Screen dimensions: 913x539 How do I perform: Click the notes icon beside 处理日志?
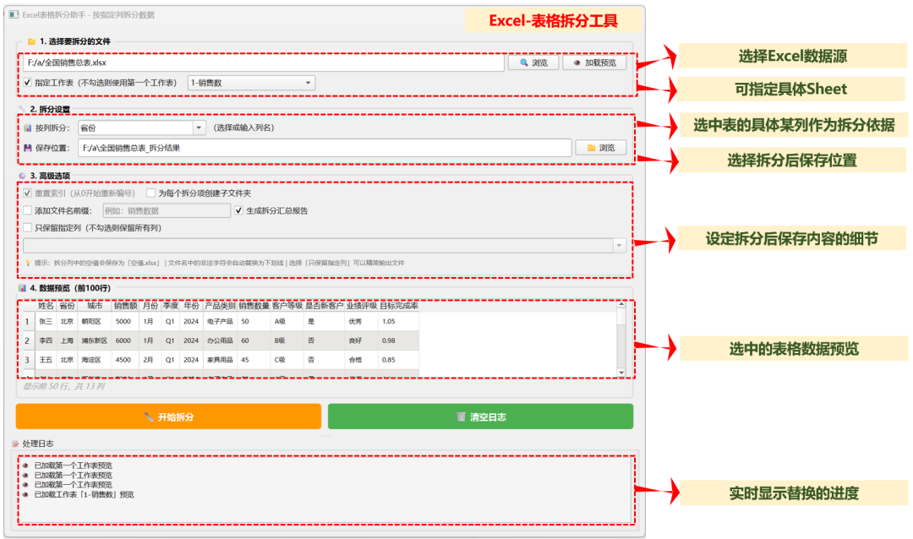tap(15, 444)
